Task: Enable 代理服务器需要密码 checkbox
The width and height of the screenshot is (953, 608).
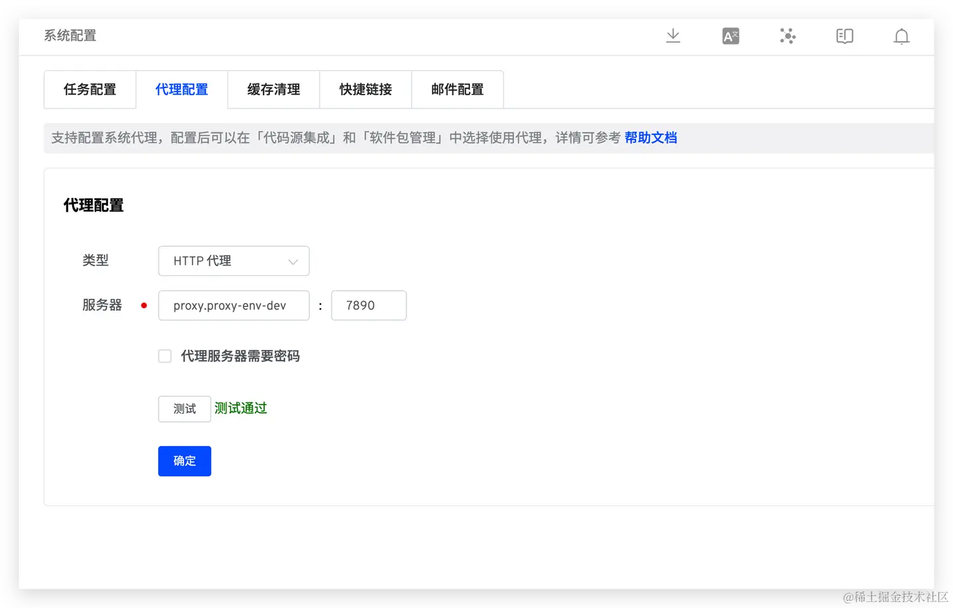Action: [165, 356]
